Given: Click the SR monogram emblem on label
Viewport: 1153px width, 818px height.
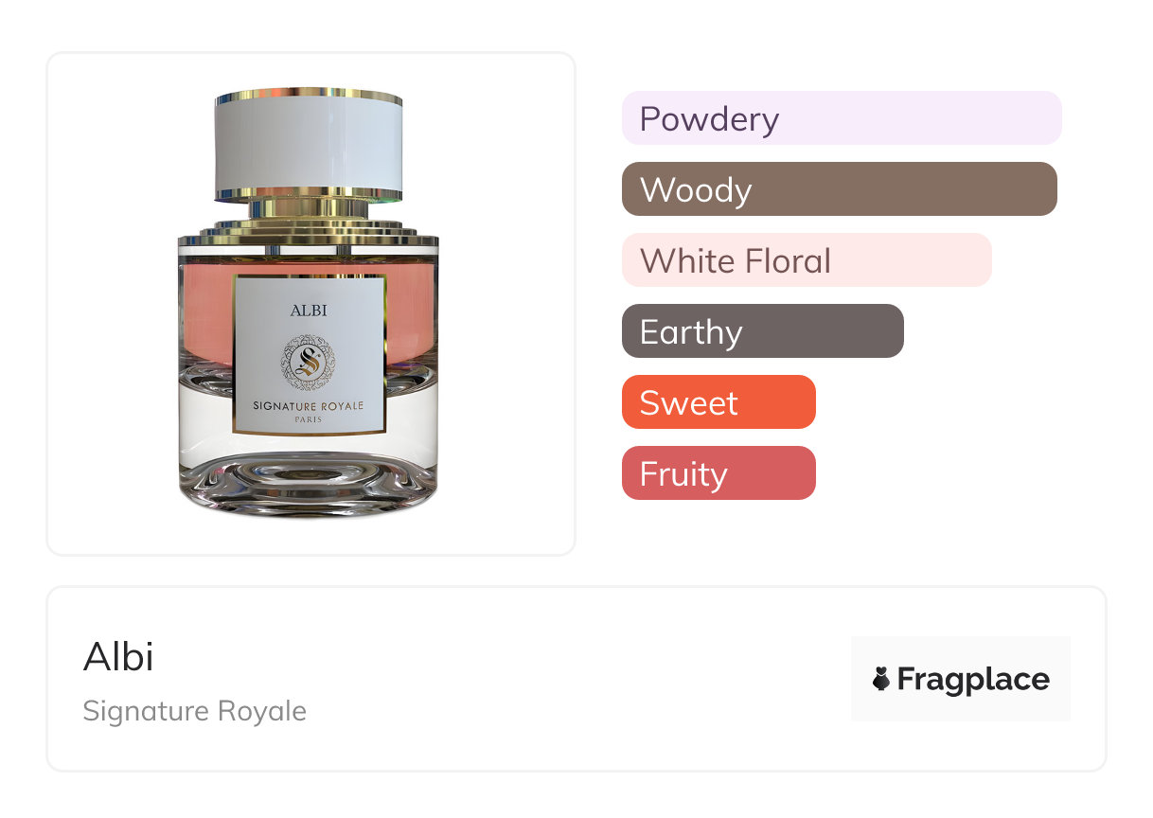Looking at the screenshot, I should pyautogui.click(x=310, y=362).
